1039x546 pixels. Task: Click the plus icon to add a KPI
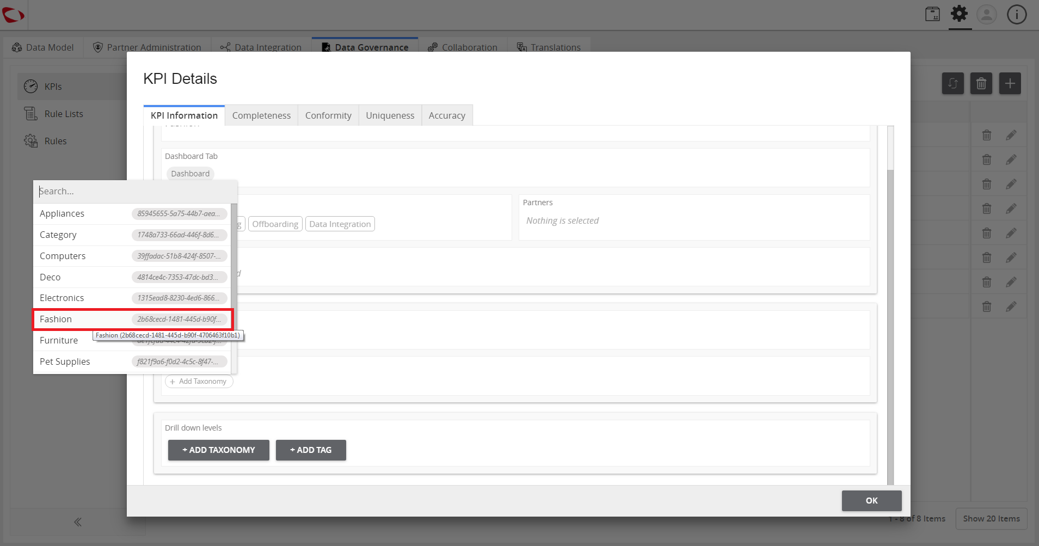1010,83
